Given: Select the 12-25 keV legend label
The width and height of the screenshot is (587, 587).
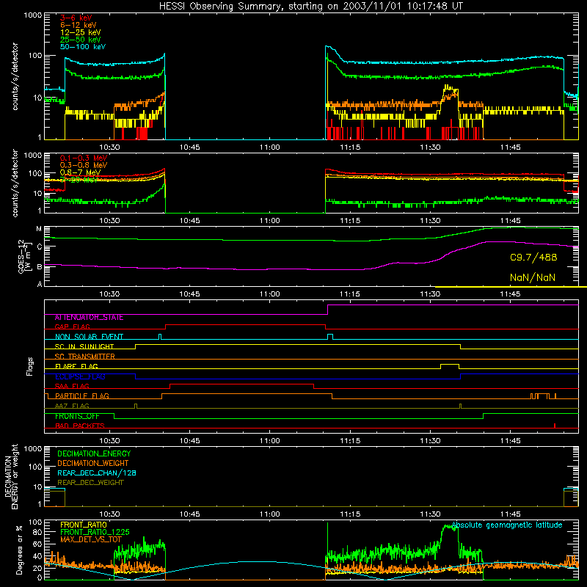Looking at the screenshot, I should pos(81,32).
